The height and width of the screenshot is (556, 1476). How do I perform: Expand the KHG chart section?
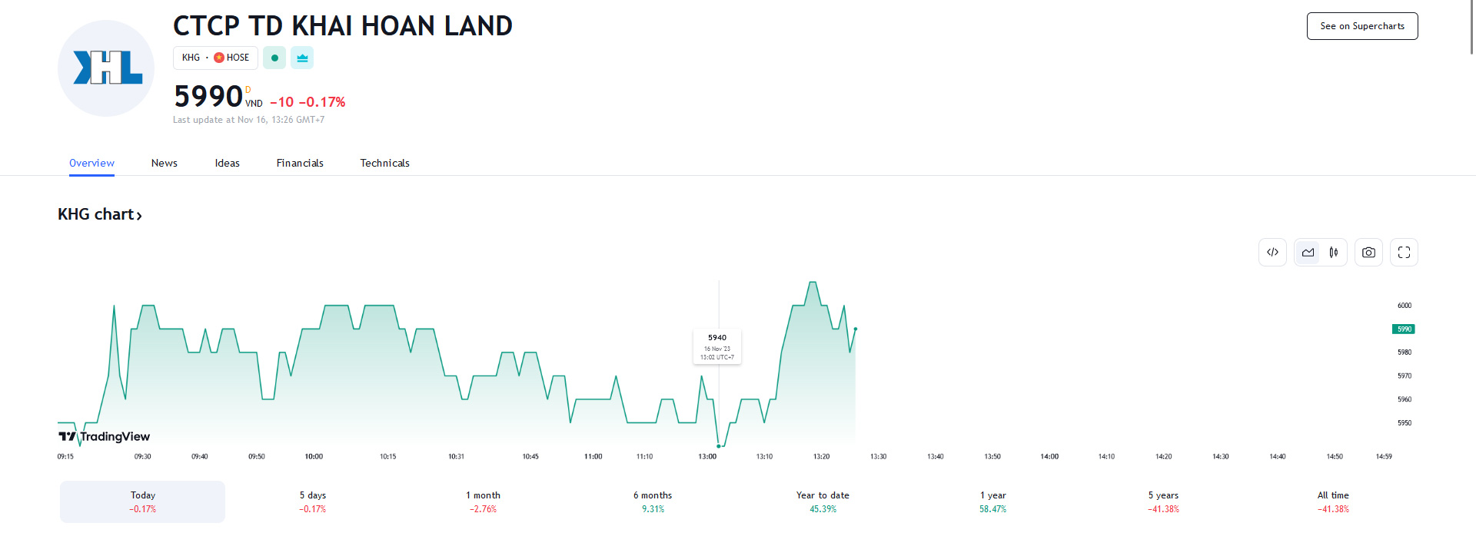[x=100, y=214]
